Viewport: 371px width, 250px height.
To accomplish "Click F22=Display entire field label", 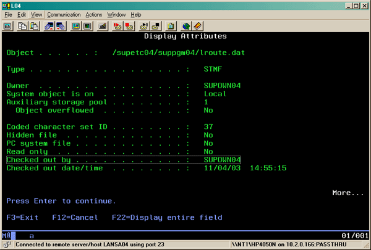I will pos(167,217).
